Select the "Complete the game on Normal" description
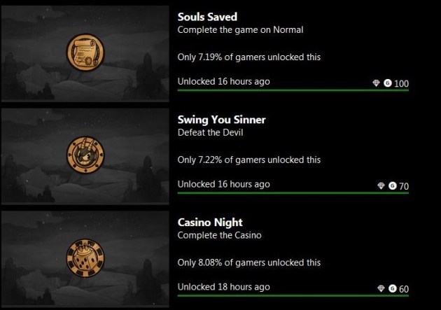 tap(240, 30)
